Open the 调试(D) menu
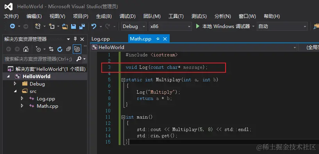319x154 pixels. pos(127,16)
